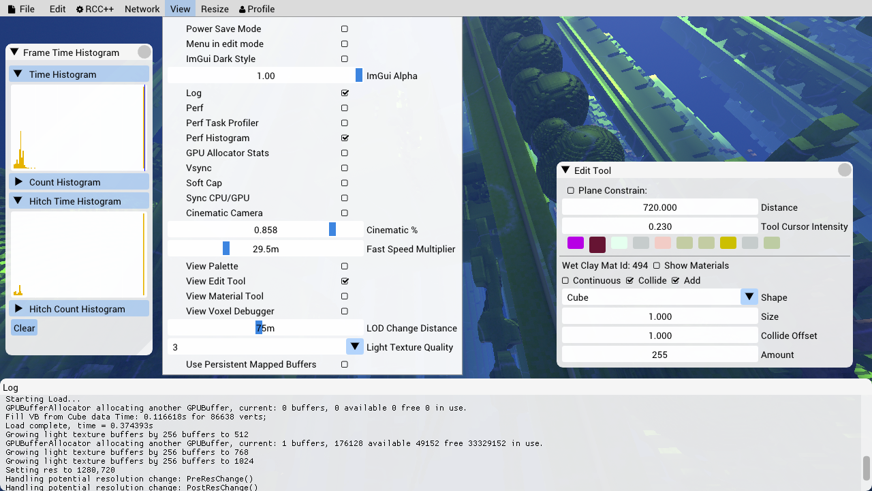The image size is (872, 491).
Task: Open the Resize menu
Action: 215,9
